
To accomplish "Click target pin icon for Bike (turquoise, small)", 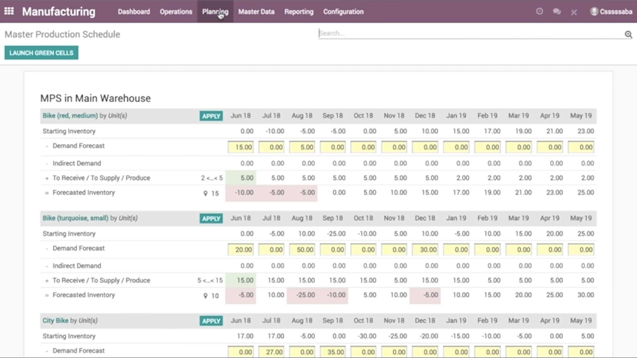I will tap(206, 296).
